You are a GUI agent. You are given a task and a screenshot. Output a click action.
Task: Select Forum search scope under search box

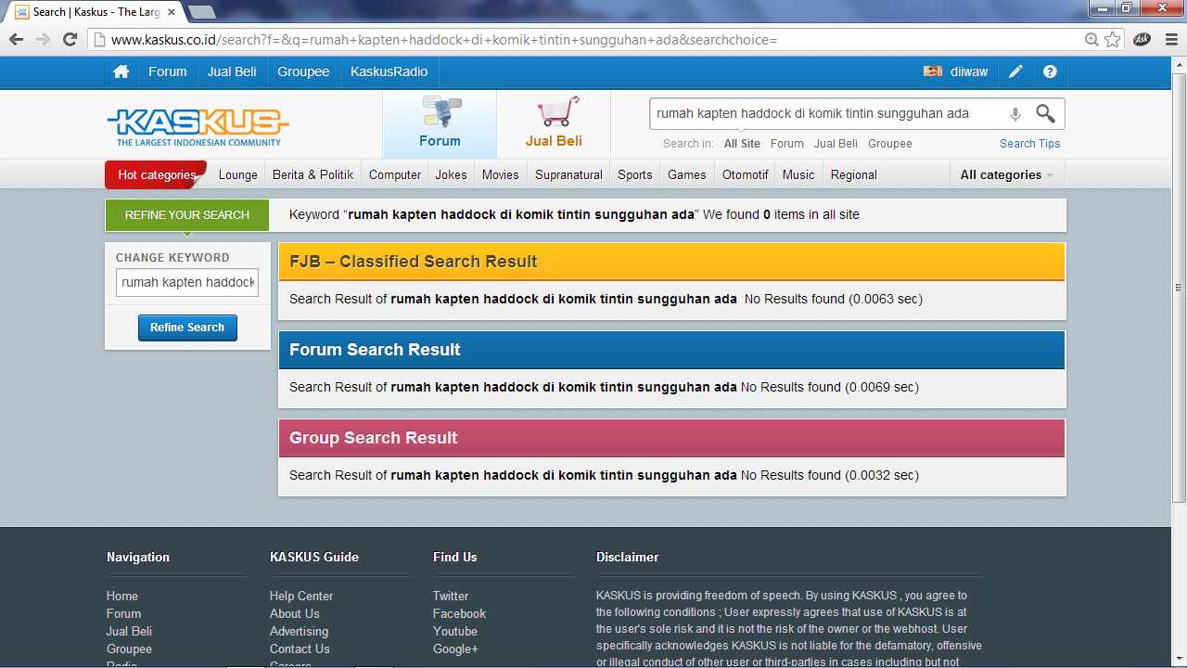click(787, 144)
